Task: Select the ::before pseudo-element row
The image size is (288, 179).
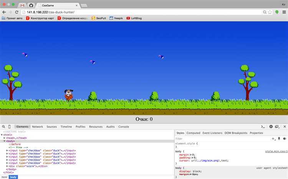Action: coord(15,144)
